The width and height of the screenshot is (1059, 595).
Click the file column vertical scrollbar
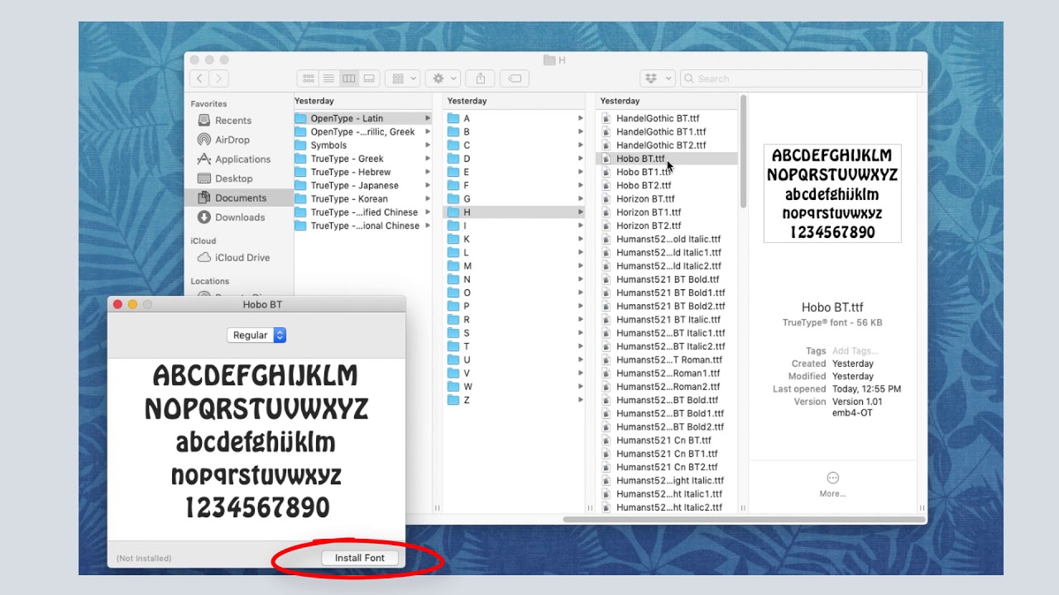tap(743, 152)
